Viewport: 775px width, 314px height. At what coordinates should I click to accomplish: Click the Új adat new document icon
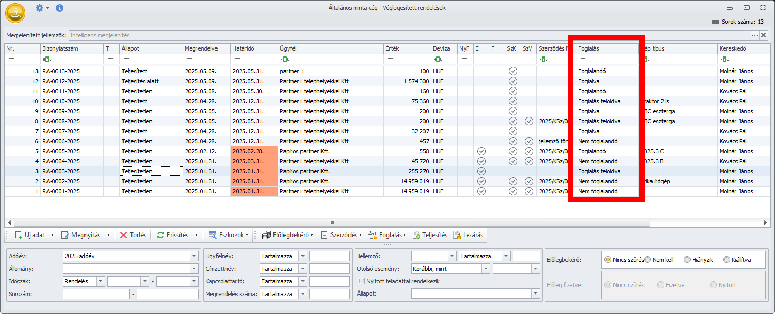tap(18, 235)
